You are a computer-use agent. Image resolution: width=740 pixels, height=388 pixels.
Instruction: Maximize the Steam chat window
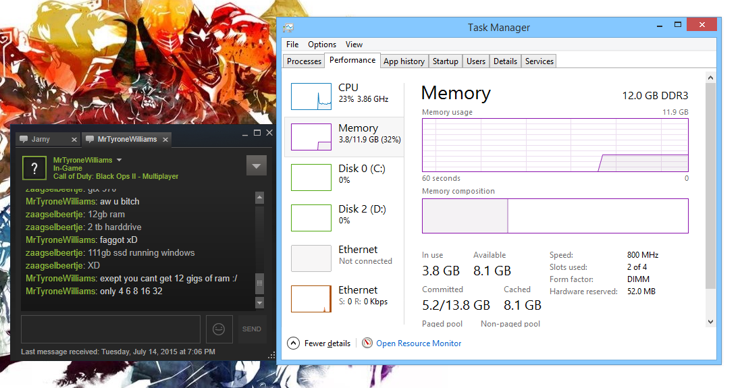pyautogui.click(x=257, y=133)
